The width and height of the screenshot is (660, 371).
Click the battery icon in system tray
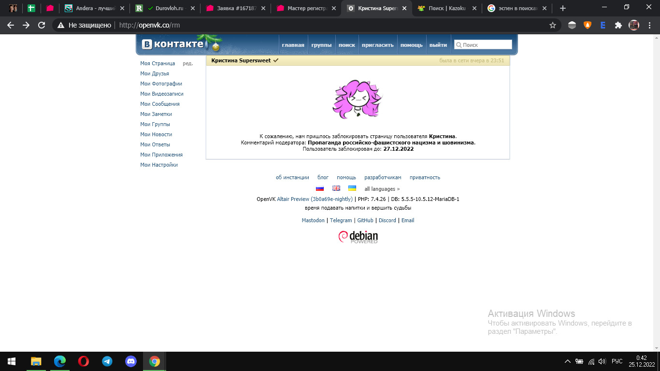(x=579, y=361)
